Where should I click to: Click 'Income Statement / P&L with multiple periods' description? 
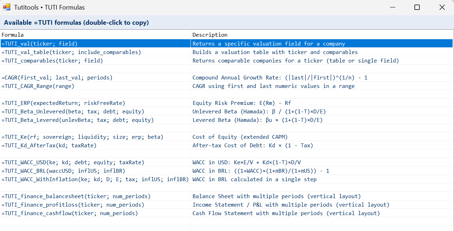[x=291, y=205]
